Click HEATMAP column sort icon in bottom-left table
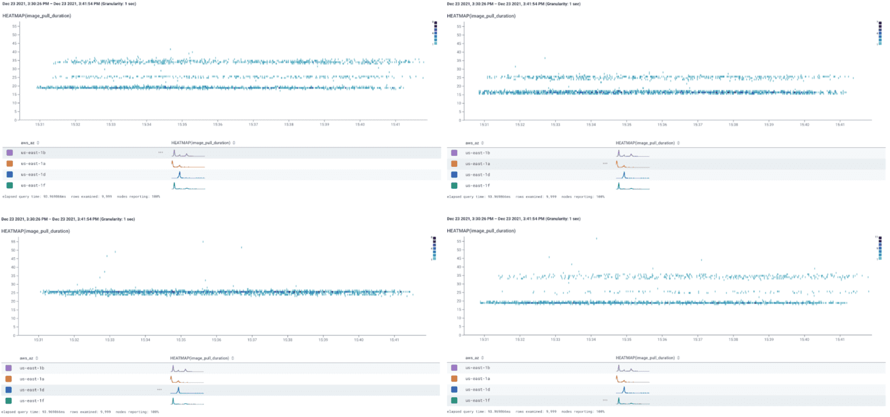This screenshot has height=417, width=890. coord(233,358)
